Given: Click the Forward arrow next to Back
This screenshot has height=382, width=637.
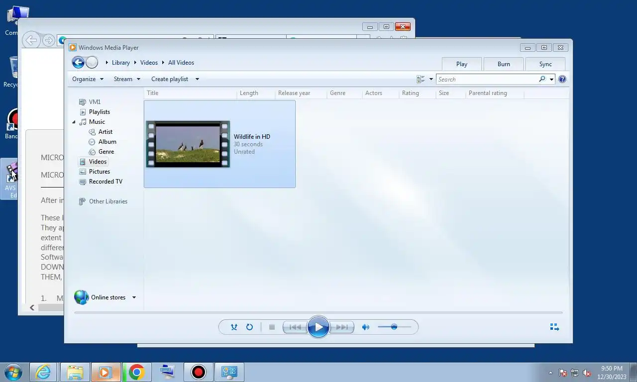Looking at the screenshot, I should click(92, 62).
